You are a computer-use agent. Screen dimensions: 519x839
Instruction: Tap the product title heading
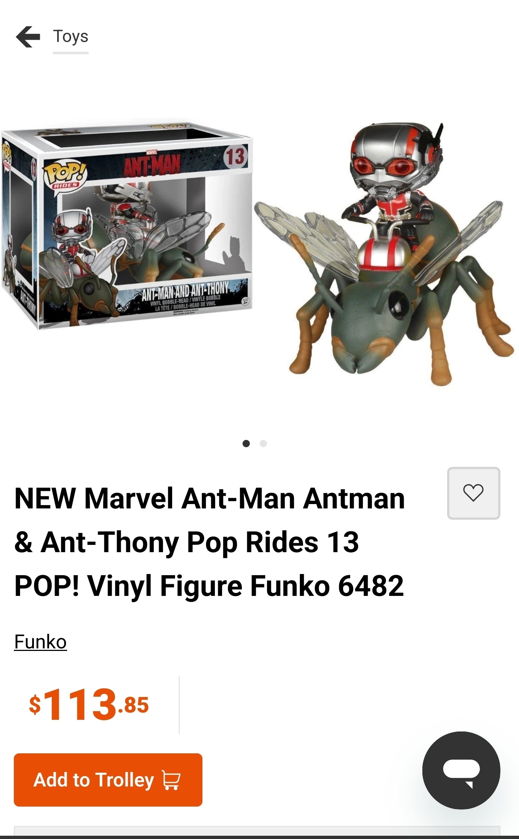click(x=210, y=542)
